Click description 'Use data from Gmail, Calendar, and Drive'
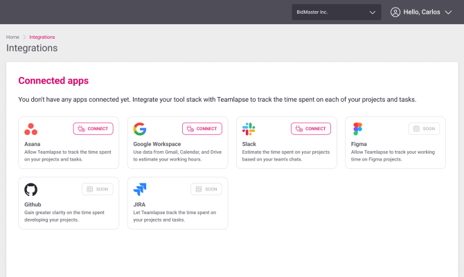The height and width of the screenshot is (277, 464). coord(177,156)
